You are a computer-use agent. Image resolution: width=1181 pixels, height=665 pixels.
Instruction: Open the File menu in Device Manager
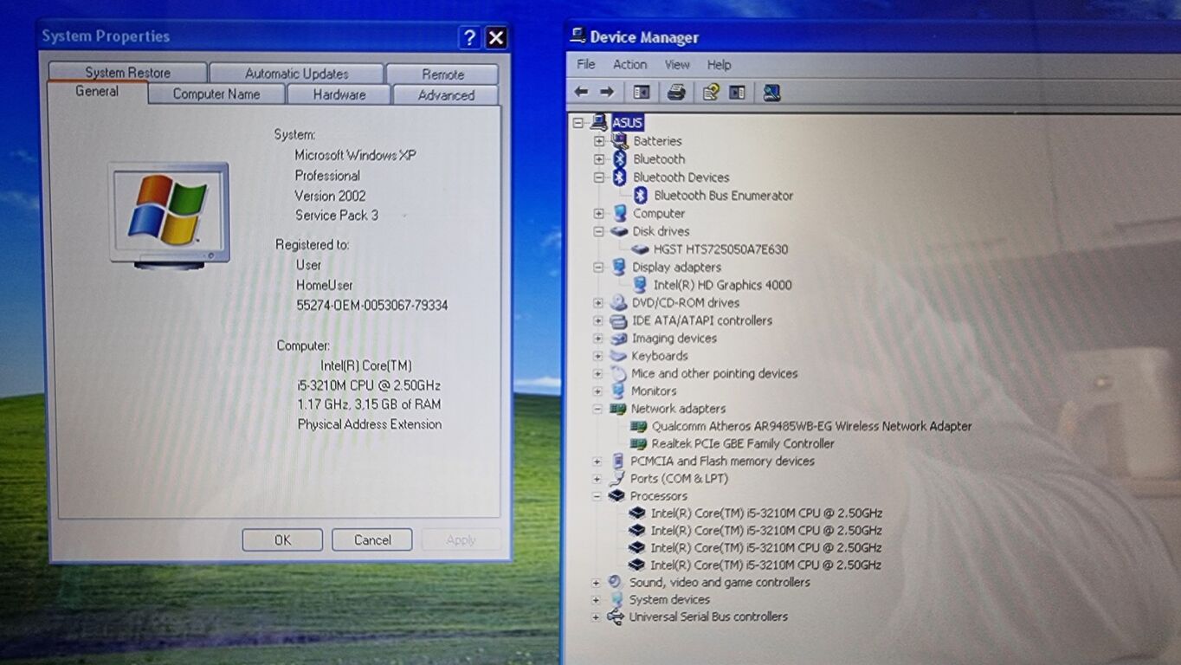pyautogui.click(x=586, y=65)
